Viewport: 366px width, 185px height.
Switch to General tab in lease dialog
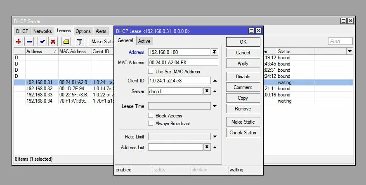(x=125, y=40)
